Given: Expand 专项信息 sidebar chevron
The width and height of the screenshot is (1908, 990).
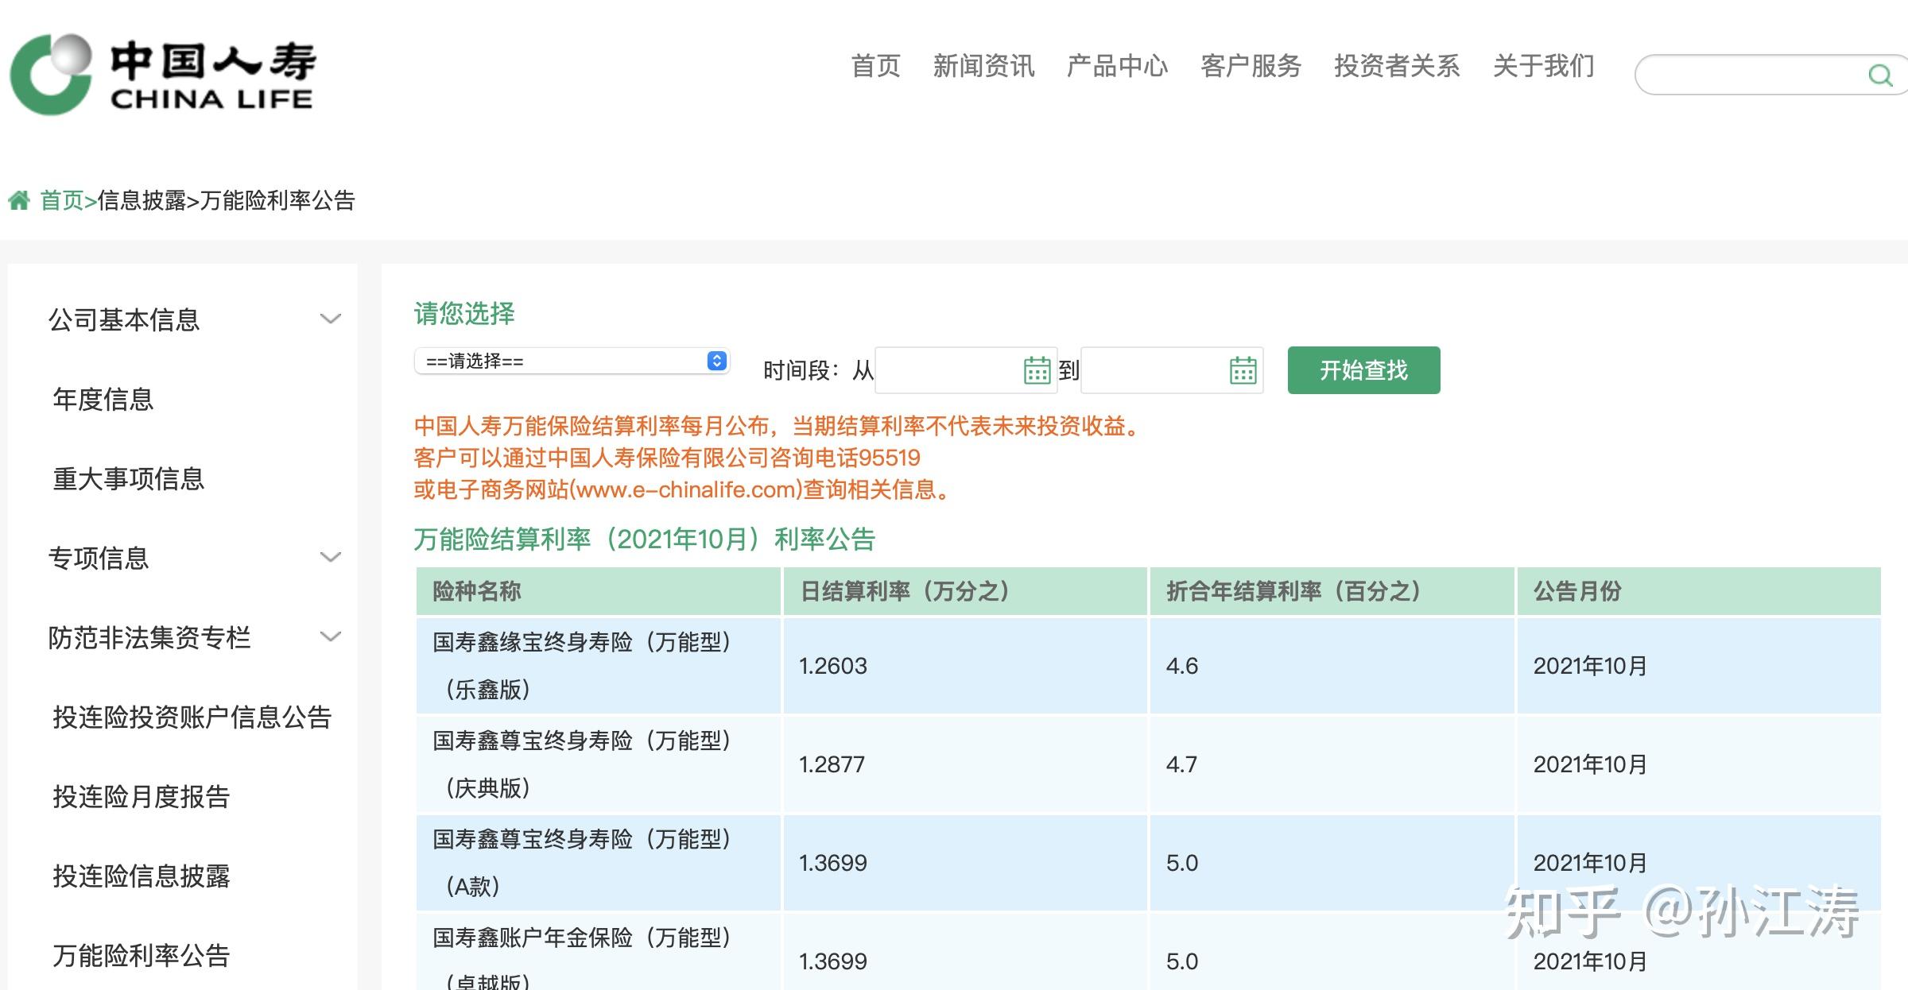Looking at the screenshot, I should (330, 558).
